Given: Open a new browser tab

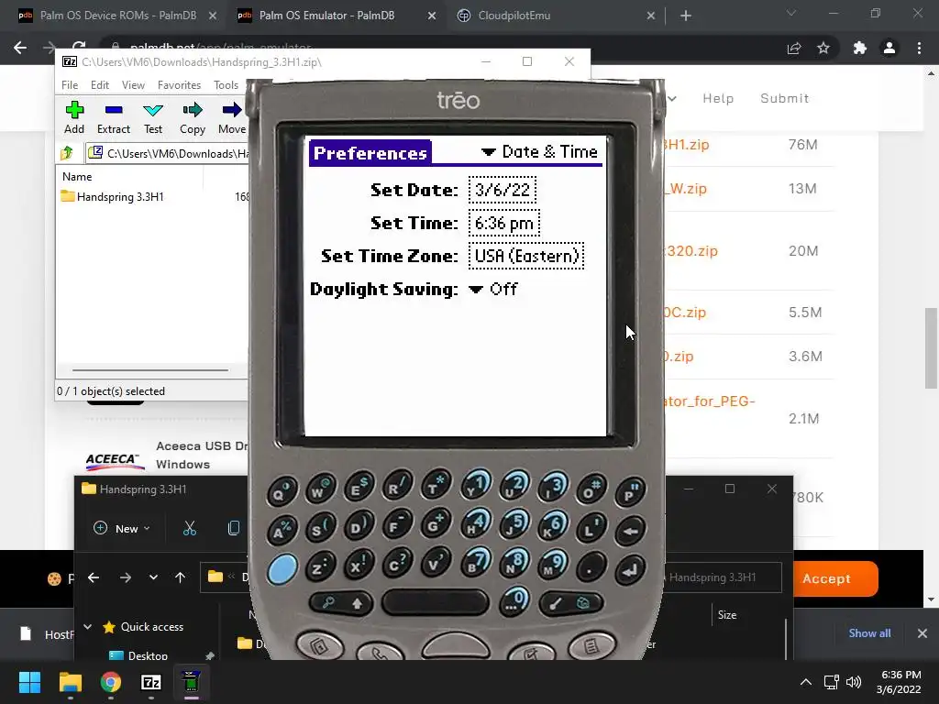Looking at the screenshot, I should click(x=686, y=16).
